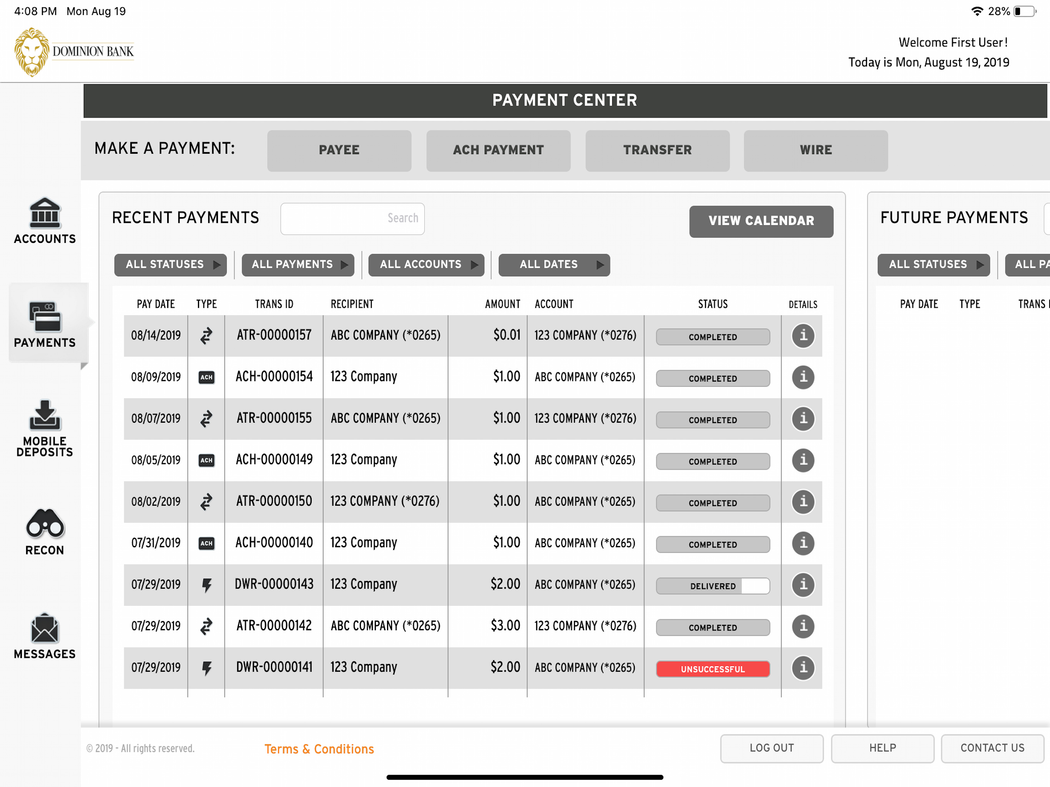
Task: Sort by Account column header
Action: click(x=553, y=304)
